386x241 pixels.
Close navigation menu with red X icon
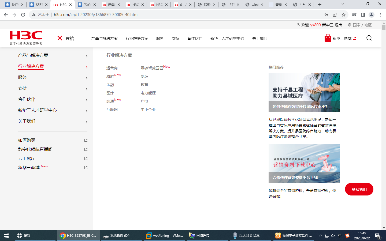pos(60,38)
